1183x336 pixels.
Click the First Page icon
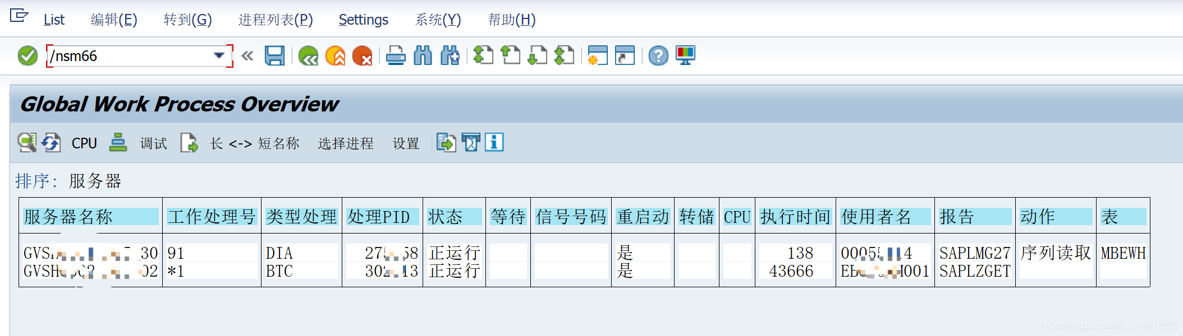483,55
